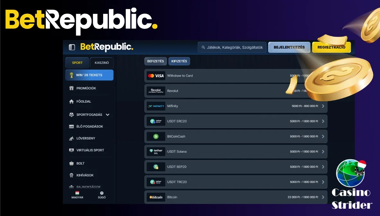380x216 pixels.
Task: Select the Mifinity logo
Action: (x=156, y=106)
